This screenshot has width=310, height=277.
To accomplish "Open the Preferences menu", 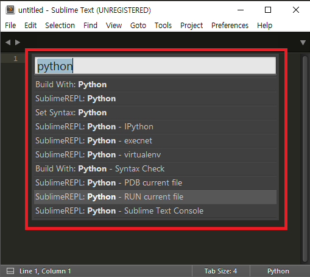I will [230, 26].
